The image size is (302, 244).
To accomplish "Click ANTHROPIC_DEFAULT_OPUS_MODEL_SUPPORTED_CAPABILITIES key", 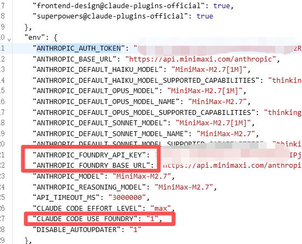I will tap(144, 112).
